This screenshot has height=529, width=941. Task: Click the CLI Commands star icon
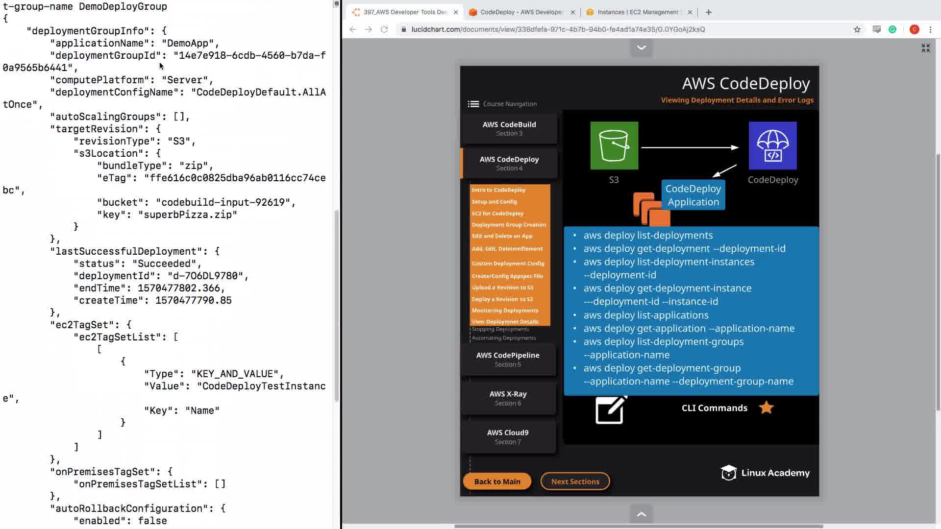(x=766, y=408)
